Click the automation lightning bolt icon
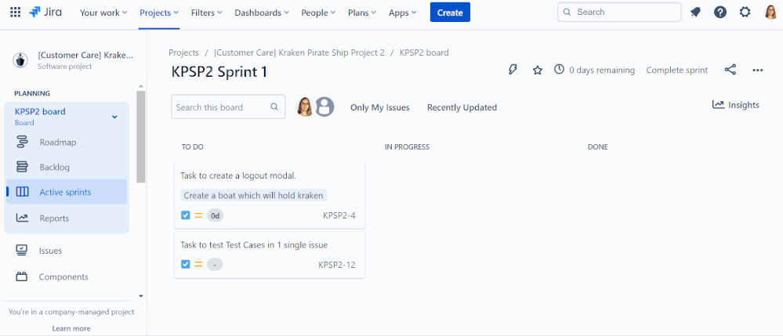The width and height of the screenshot is (783, 336). (513, 70)
